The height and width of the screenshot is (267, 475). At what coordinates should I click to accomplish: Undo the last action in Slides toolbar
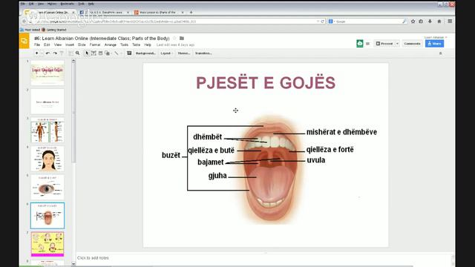[x=47, y=53]
